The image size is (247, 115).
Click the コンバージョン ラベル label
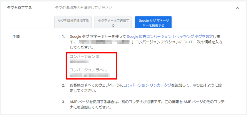pyautogui.click(x=88, y=70)
